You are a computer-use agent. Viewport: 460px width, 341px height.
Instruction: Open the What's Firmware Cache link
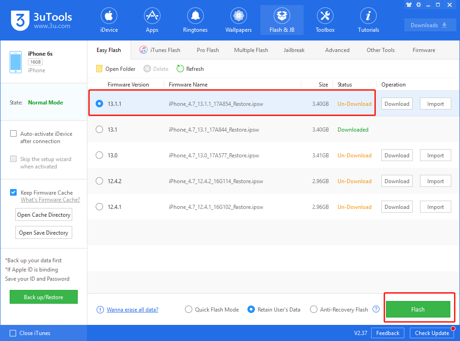(x=50, y=200)
